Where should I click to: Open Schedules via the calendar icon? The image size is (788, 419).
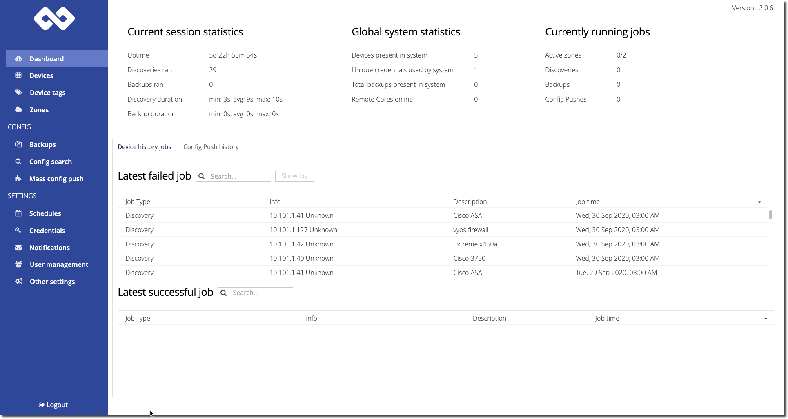point(18,213)
